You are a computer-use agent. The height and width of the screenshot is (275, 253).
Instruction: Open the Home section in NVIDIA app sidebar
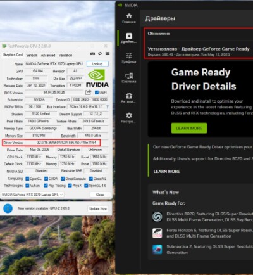[x=129, y=18]
